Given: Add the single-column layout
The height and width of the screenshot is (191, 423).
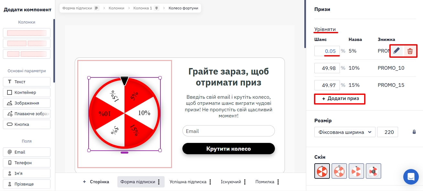Looking at the screenshot, I should (x=27, y=33).
